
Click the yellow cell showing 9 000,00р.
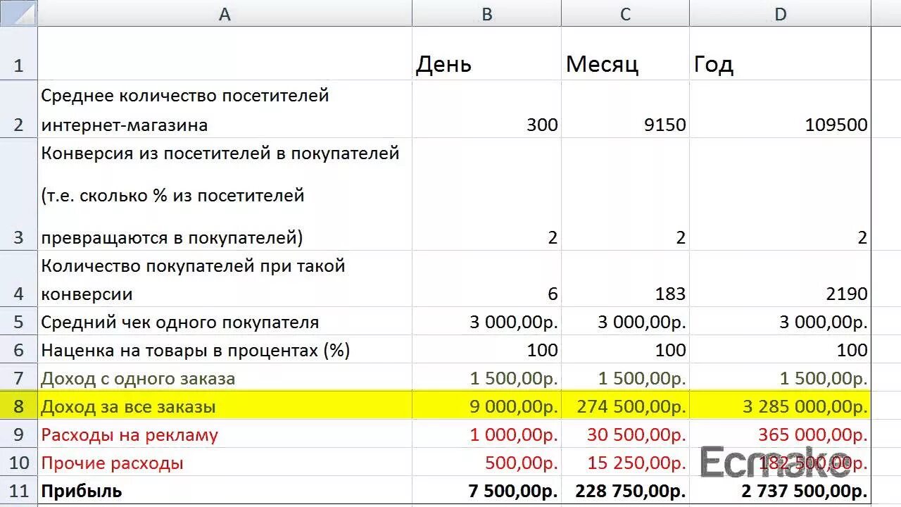493,406
